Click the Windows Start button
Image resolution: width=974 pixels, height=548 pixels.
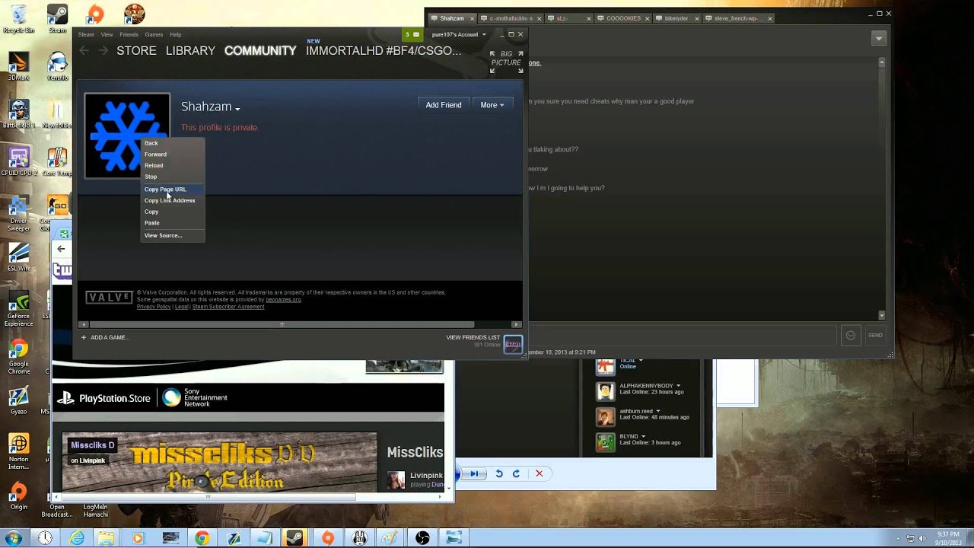[x=14, y=537]
